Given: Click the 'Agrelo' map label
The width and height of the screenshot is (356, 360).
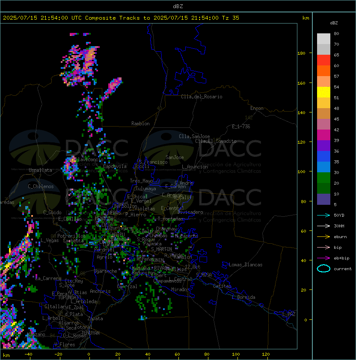Looking at the screenshot, I should (x=104, y=257).
